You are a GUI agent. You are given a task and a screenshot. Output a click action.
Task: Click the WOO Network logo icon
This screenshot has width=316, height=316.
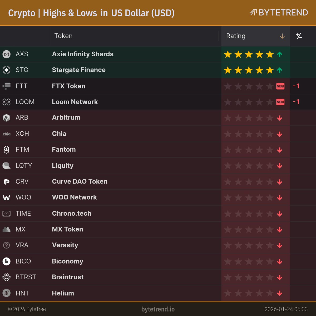click(x=7, y=197)
